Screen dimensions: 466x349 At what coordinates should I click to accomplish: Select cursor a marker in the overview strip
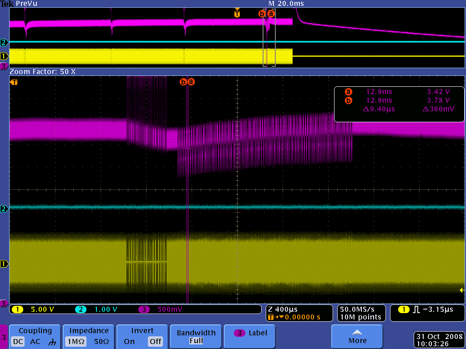[271, 14]
